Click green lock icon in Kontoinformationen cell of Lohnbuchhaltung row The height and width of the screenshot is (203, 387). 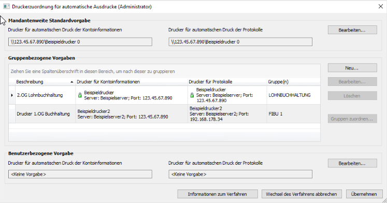(80, 95)
